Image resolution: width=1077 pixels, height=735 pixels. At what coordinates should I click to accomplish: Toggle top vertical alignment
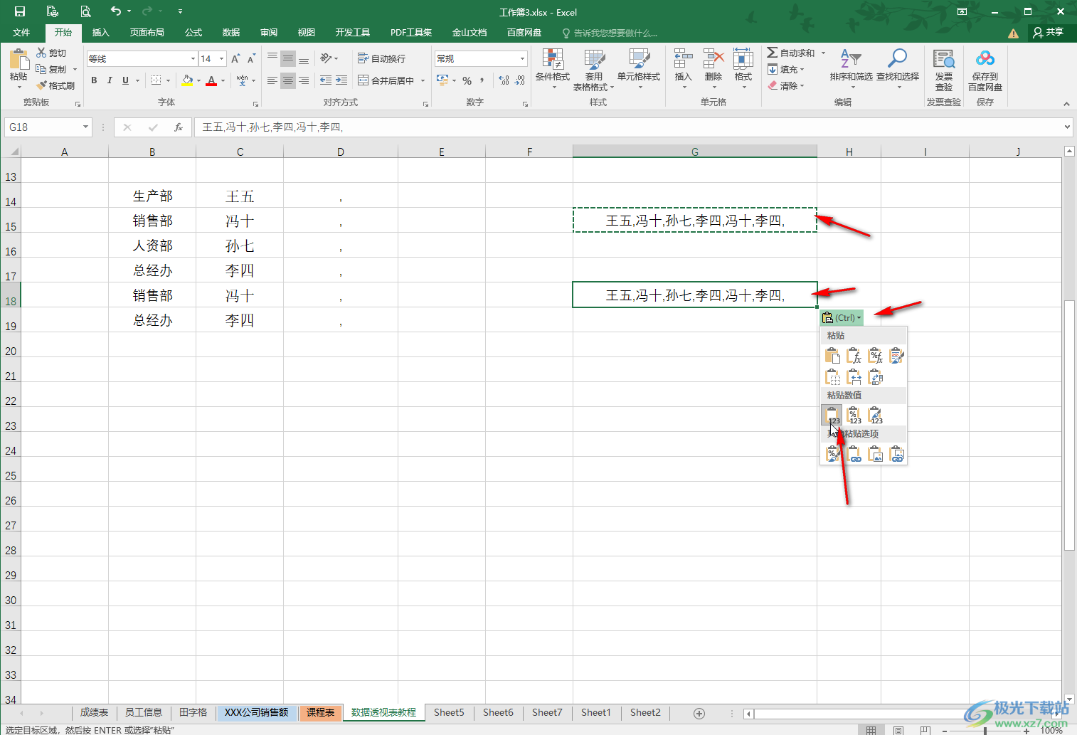point(272,58)
